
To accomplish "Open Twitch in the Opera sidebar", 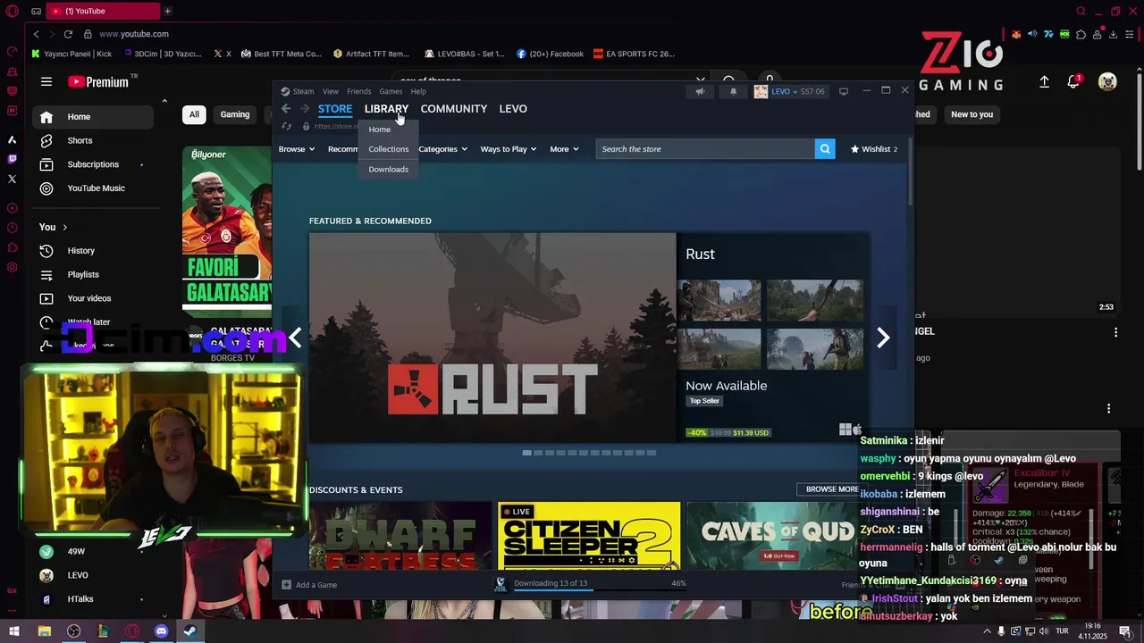I will pyautogui.click(x=12, y=159).
